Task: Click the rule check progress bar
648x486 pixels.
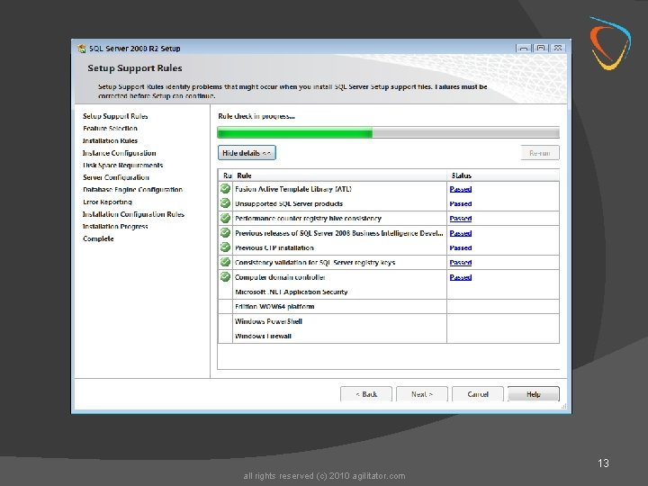Action: [x=388, y=132]
